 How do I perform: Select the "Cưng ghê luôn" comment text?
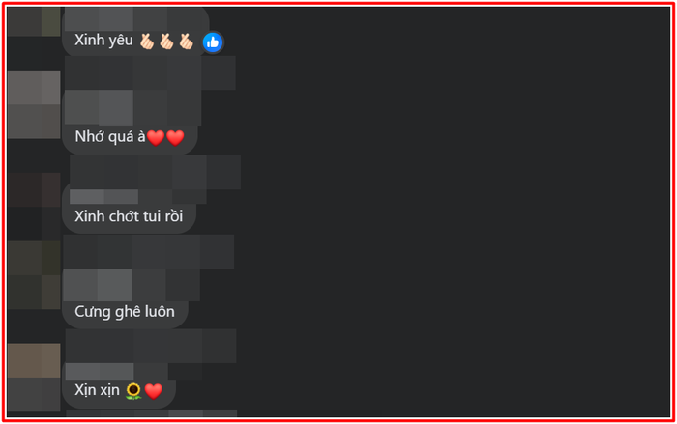[125, 311]
